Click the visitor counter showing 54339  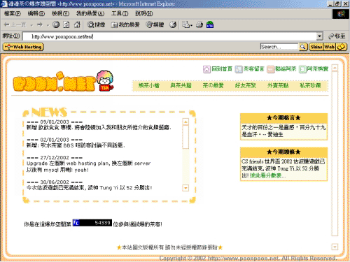[92, 223]
